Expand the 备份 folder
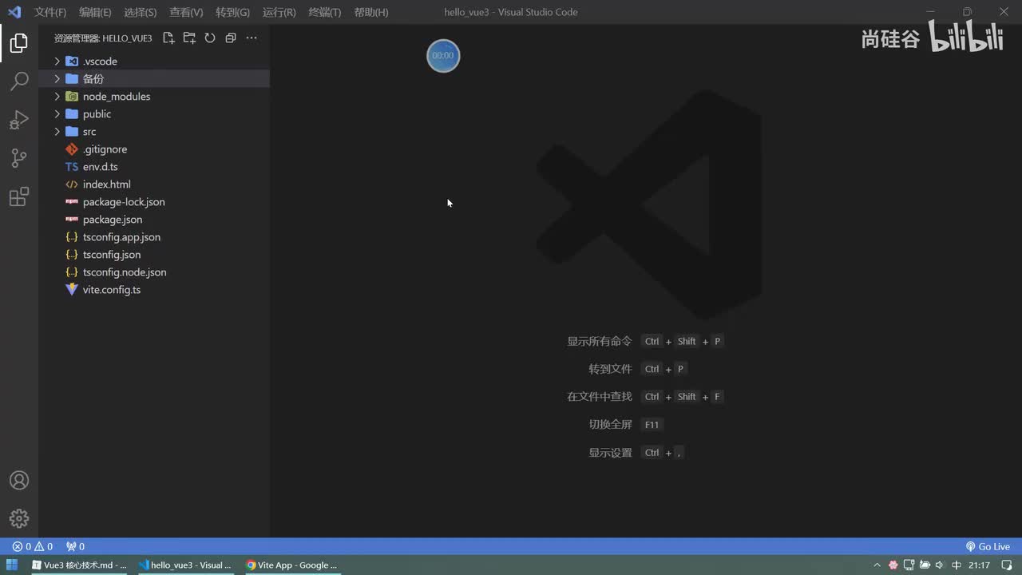 click(57, 79)
